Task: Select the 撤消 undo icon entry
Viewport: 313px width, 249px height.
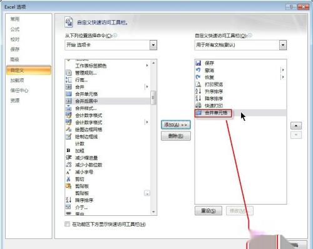Action: (x=198, y=70)
